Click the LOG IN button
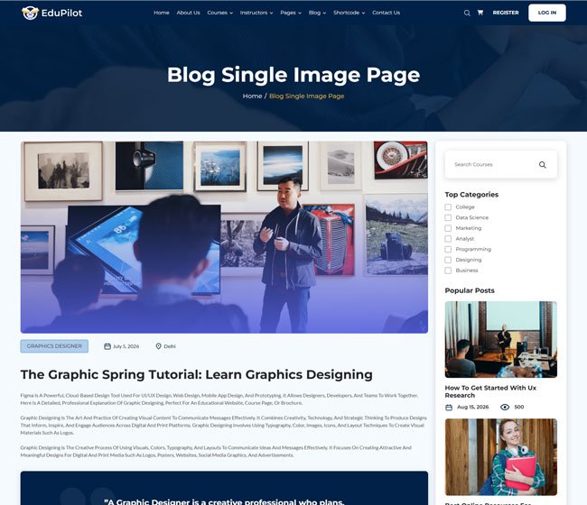 coord(547,13)
